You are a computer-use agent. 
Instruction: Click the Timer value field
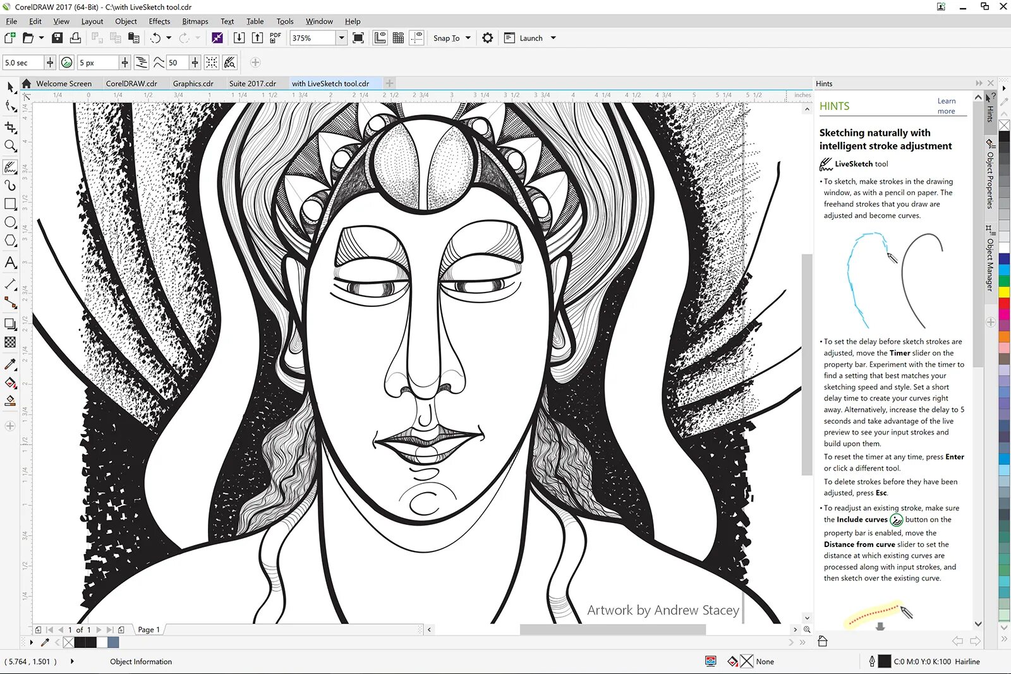23,63
